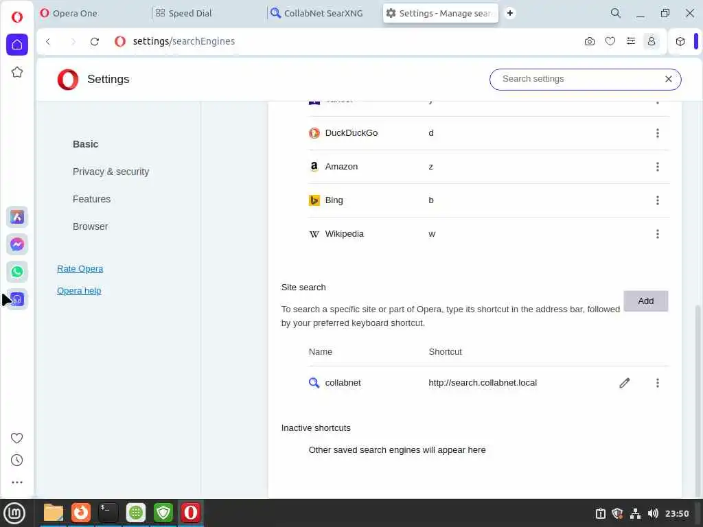
Task: Click the Opera help link
Action: click(x=79, y=290)
